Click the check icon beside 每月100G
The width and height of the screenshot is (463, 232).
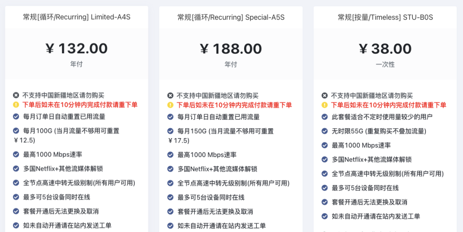pos(16,131)
